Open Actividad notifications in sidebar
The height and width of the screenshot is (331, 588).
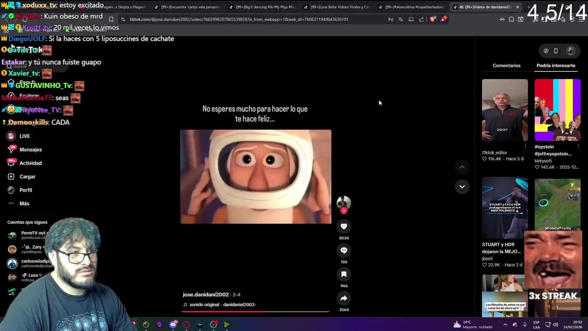(x=25, y=163)
